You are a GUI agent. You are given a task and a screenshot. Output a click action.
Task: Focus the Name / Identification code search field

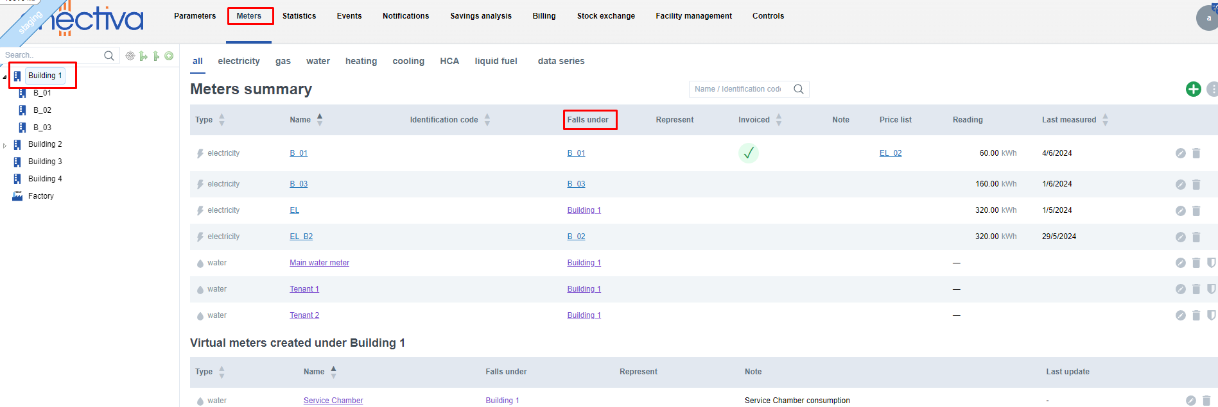click(x=738, y=89)
